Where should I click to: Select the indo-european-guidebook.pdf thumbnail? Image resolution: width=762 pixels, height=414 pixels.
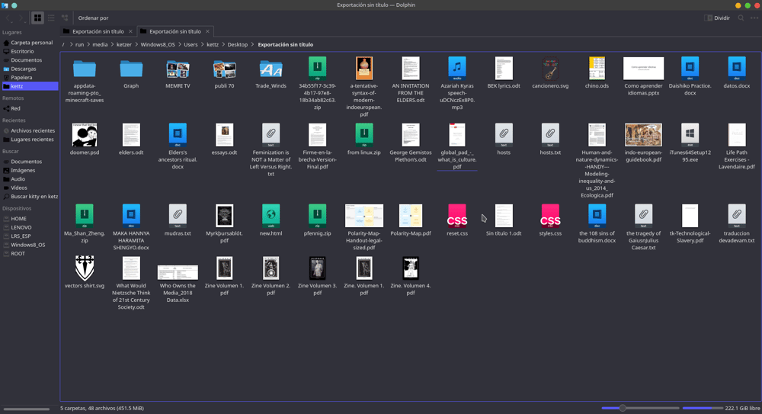[643, 135]
